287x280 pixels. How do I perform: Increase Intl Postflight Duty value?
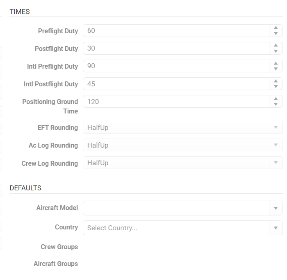pos(276,81)
